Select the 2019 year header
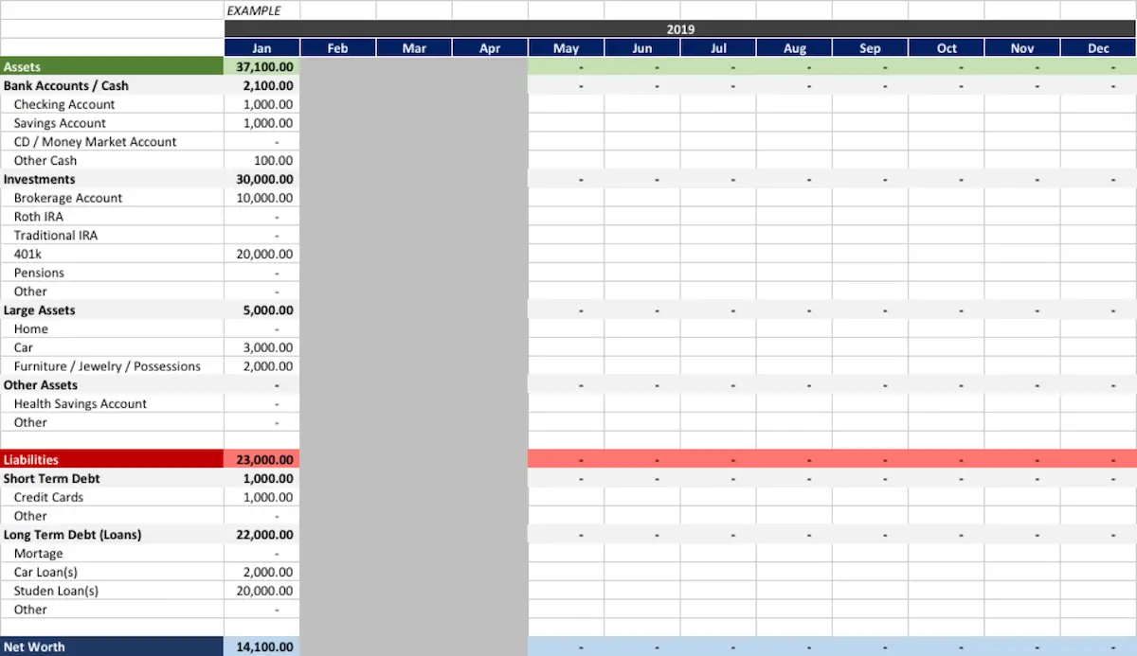 (680, 29)
